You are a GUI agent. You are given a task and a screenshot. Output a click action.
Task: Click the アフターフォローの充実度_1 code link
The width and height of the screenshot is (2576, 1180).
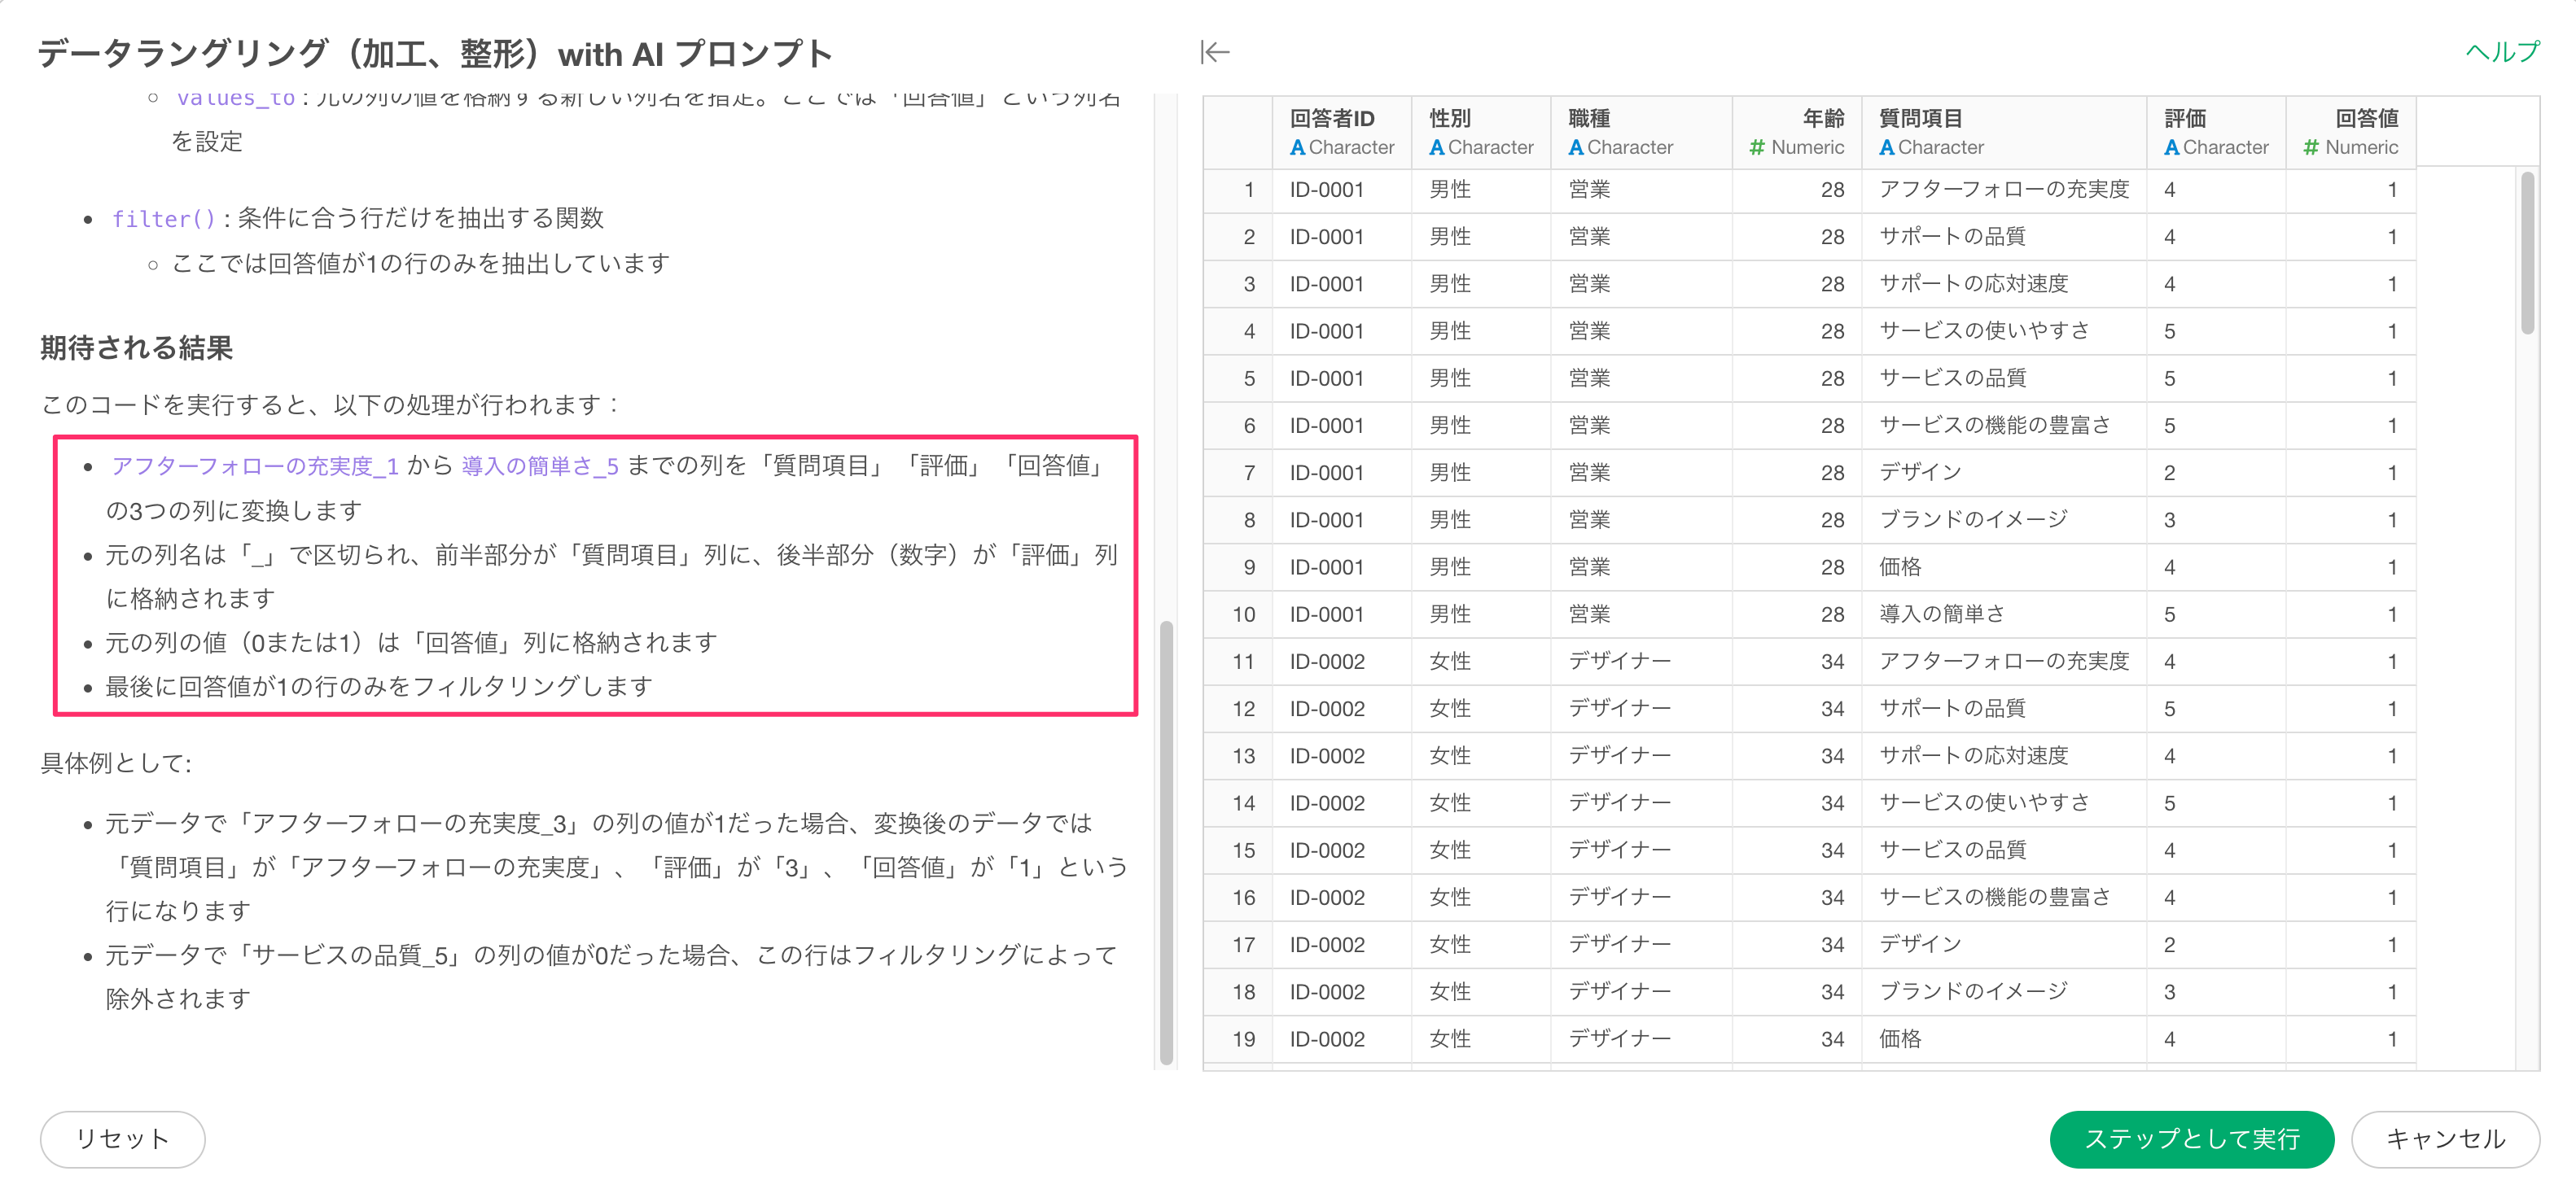coord(255,465)
